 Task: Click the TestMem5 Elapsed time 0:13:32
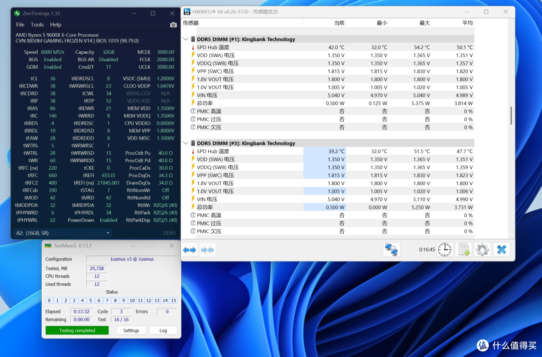coord(82,311)
